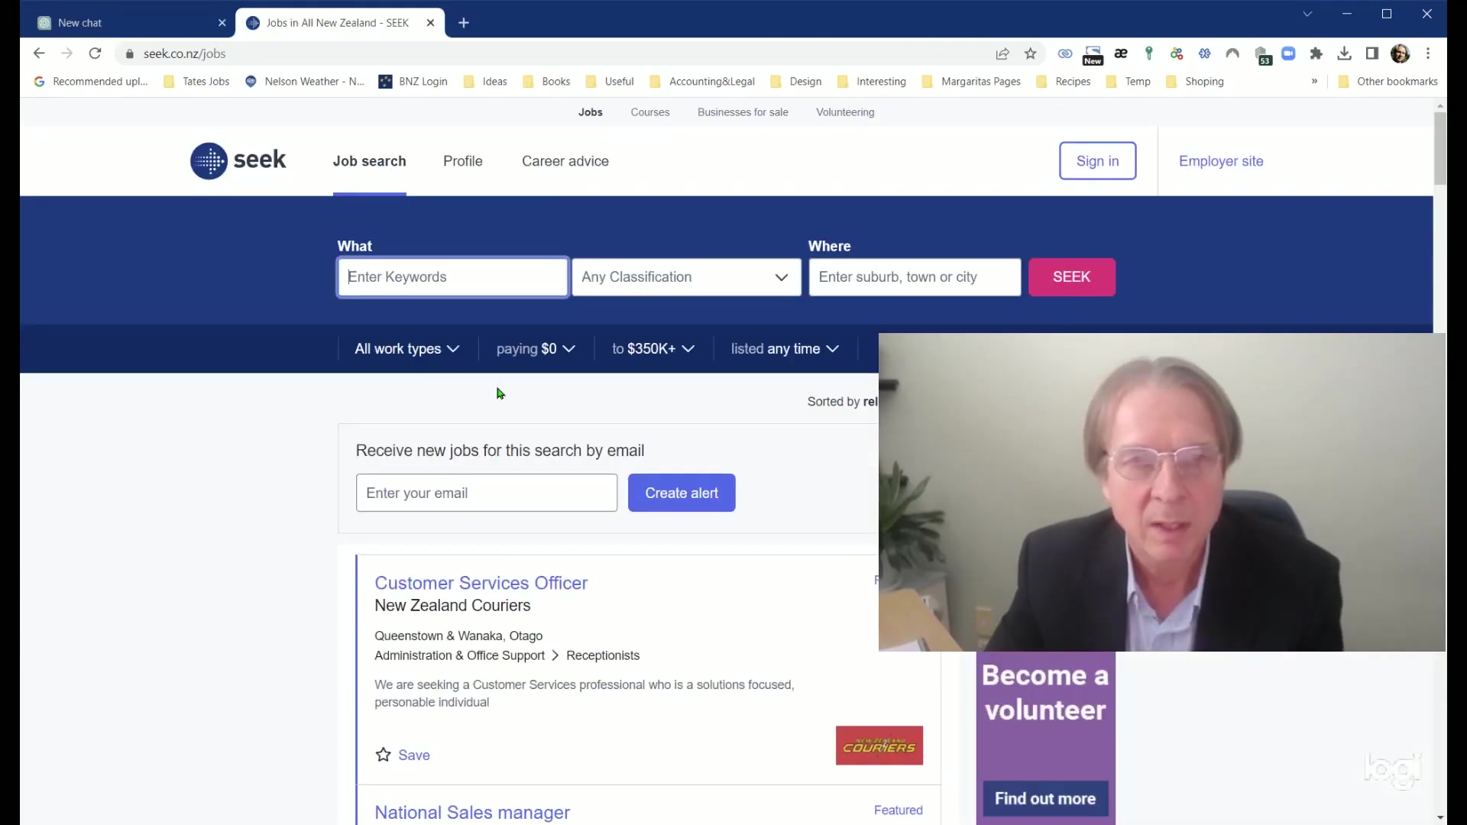Click the SEEK logo

point(238,160)
